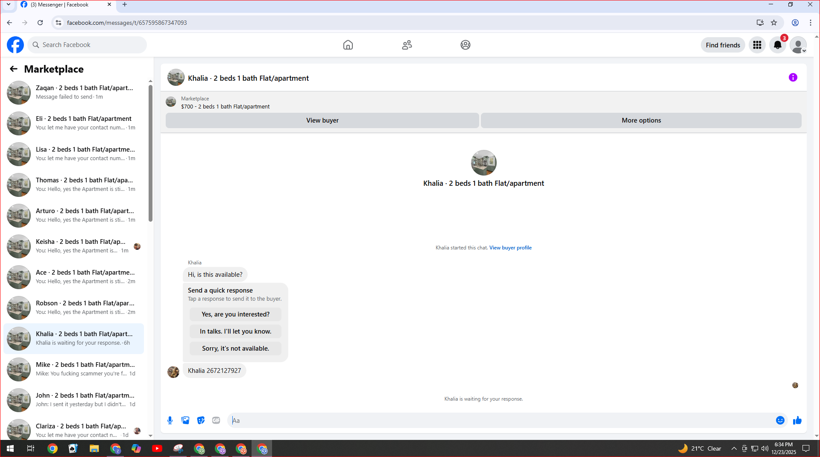Click the listing thumbnail in chat header
The width and height of the screenshot is (820, 457).
pyautogui.click(x=176, y=78)
